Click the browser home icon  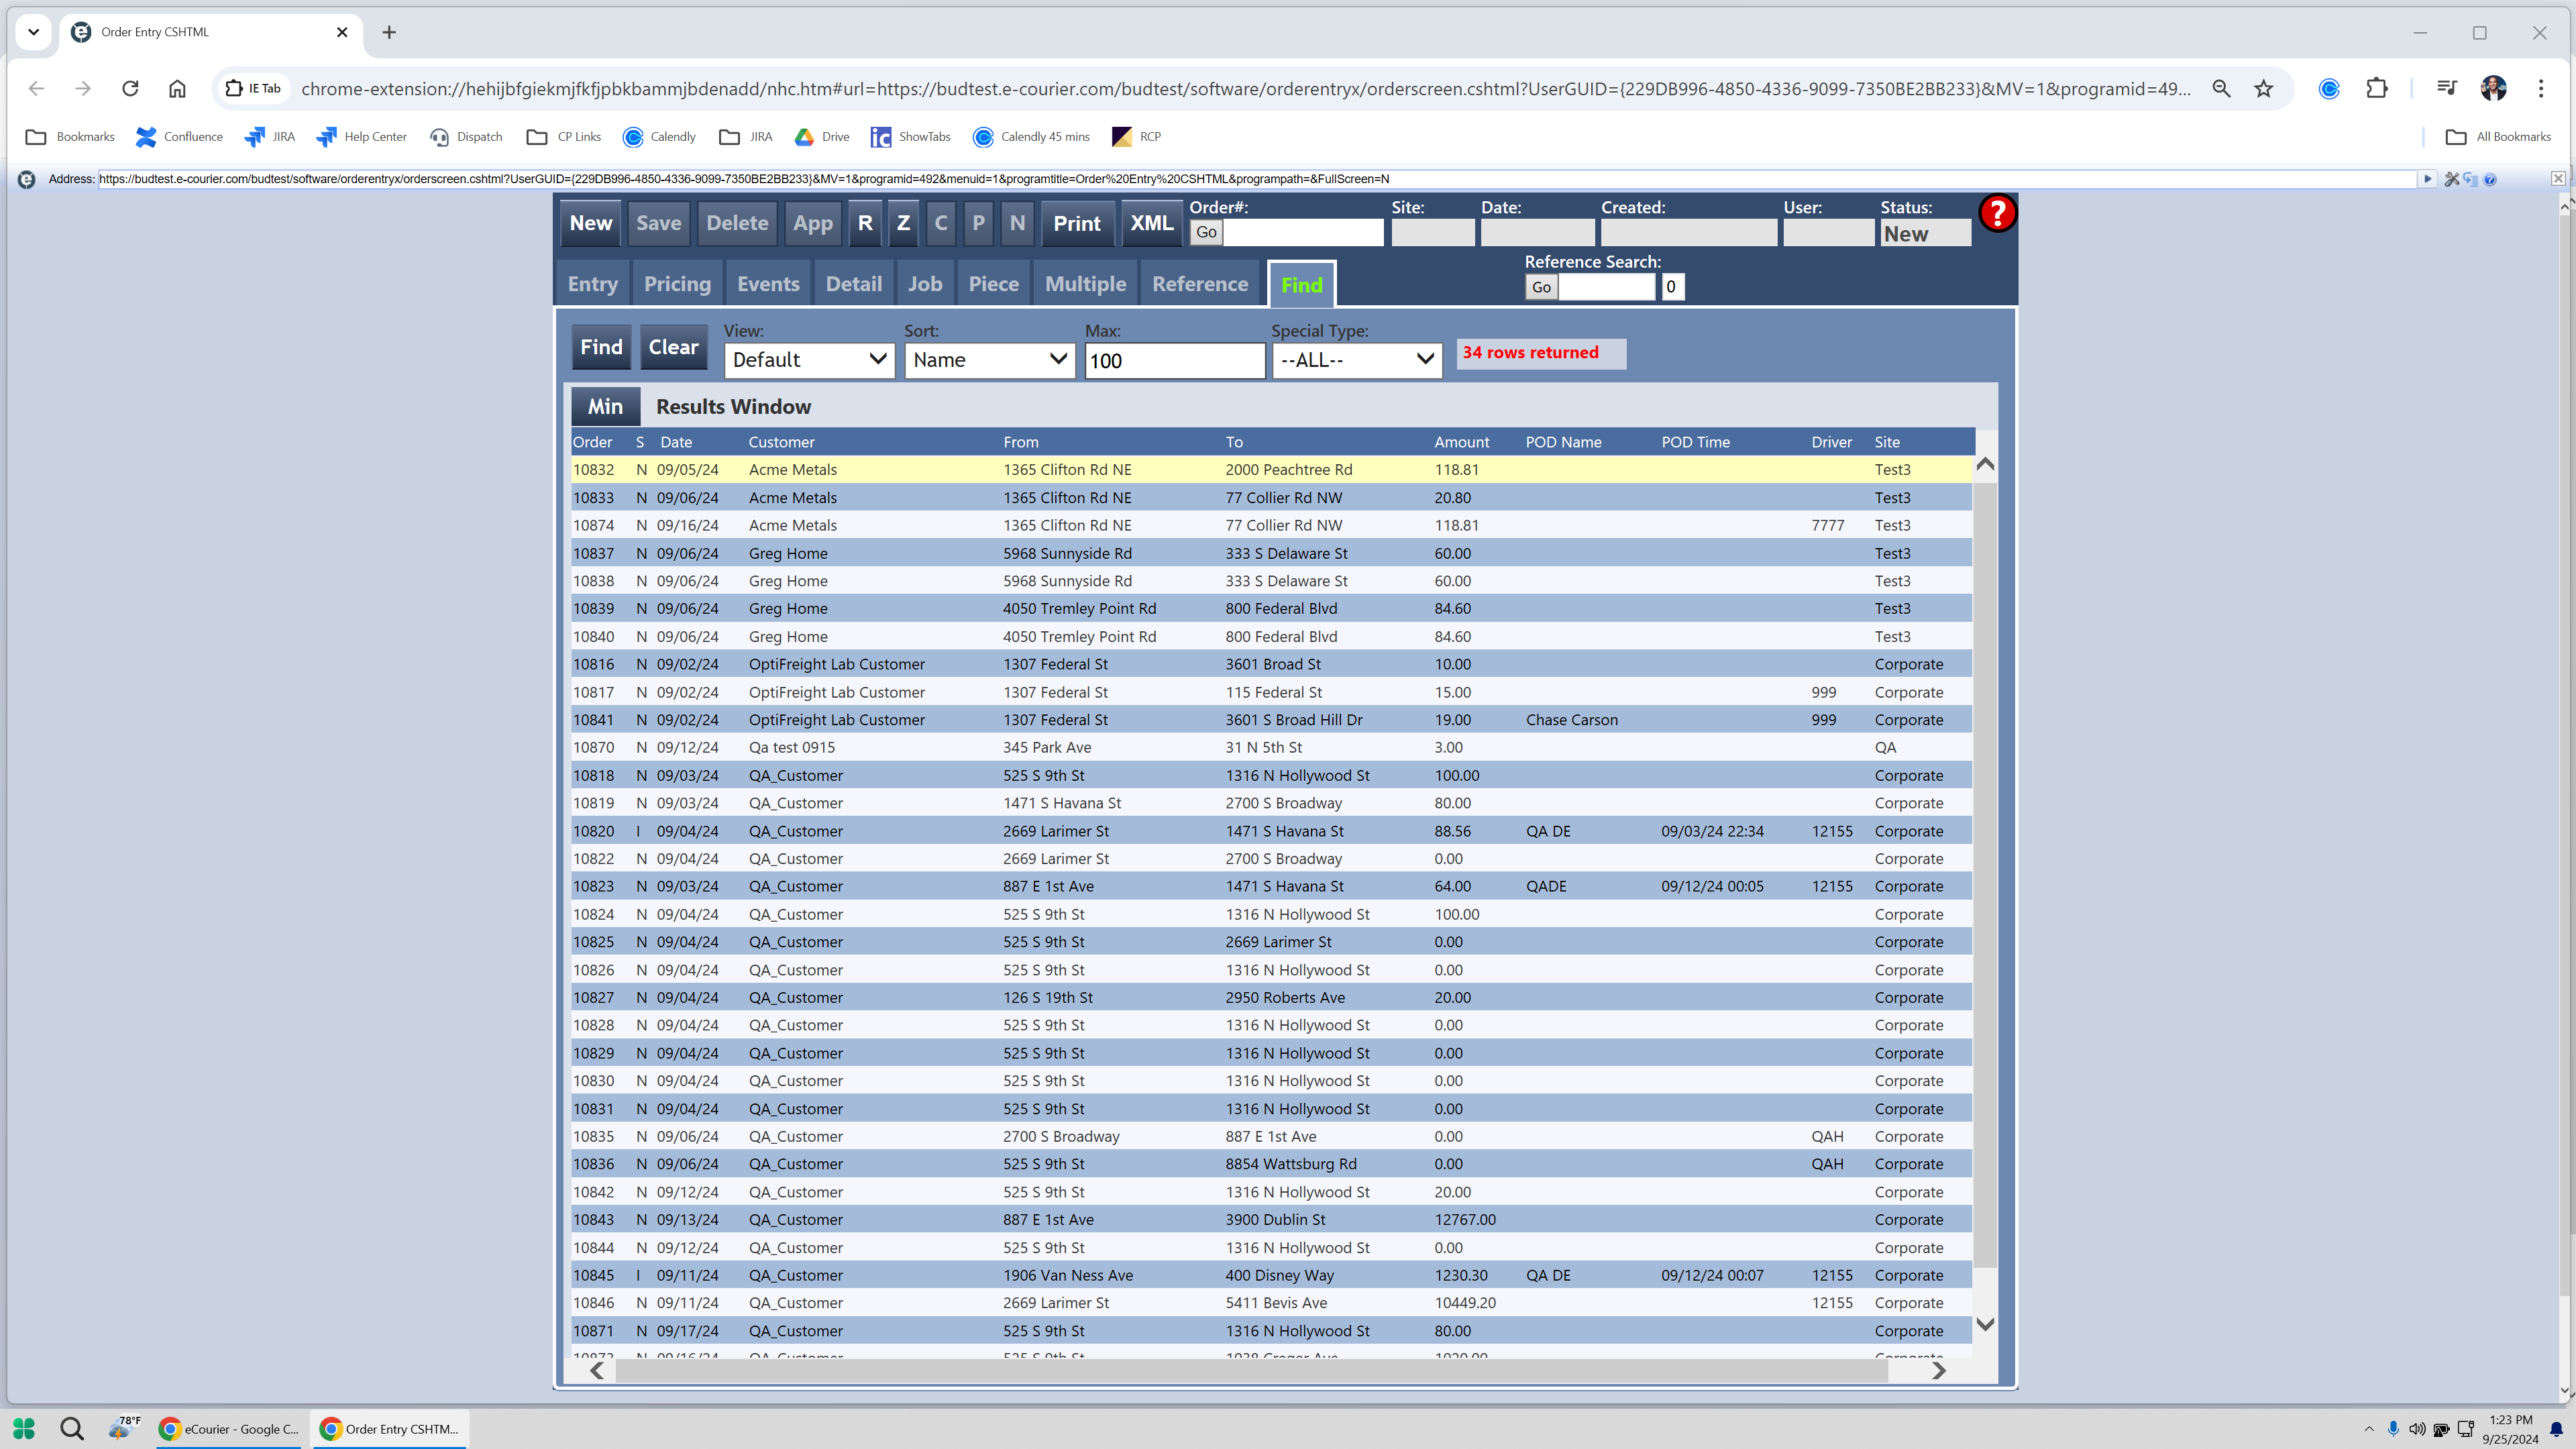point(177,89)
